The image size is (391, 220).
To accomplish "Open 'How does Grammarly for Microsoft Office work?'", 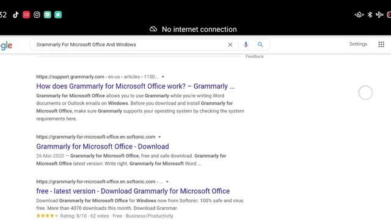I will pos(136,86).
